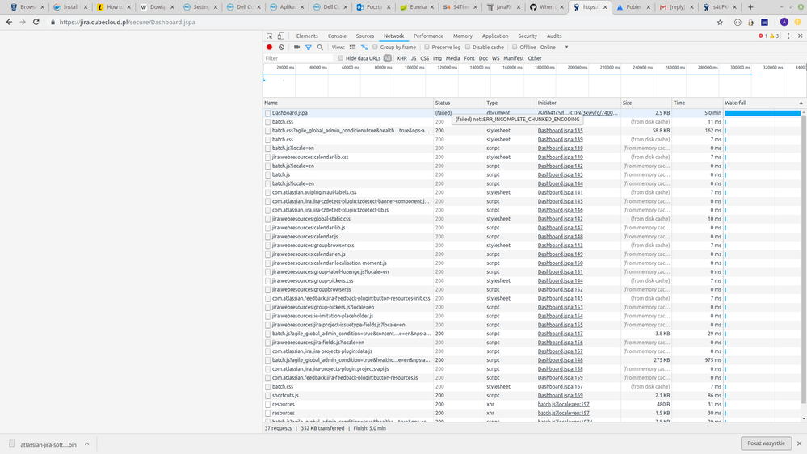Image resolution: width=807 pixels, height=454 pixels.
Task: Sort requests by Size column header
Action: tap(646, 103)
